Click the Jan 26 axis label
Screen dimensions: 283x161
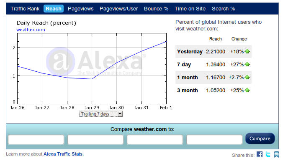point(17,108)
